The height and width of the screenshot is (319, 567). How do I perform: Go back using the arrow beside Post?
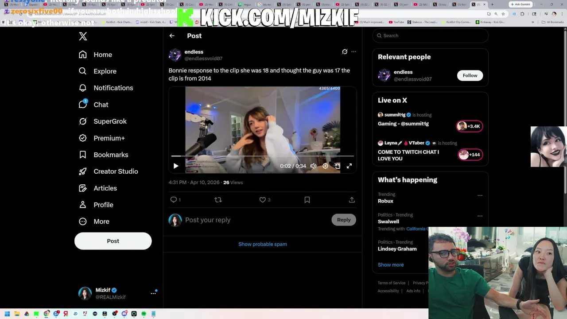click(x=172, y=36)
